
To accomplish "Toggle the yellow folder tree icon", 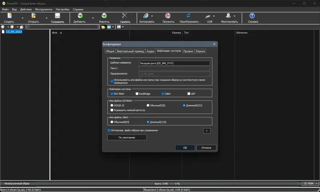I will 103,27.
